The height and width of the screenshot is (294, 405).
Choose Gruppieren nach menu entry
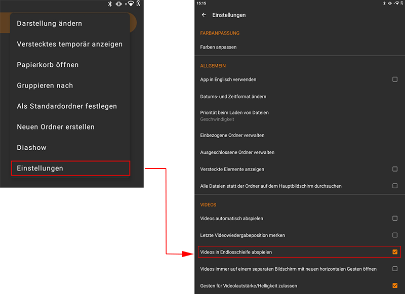click(70, 86)
